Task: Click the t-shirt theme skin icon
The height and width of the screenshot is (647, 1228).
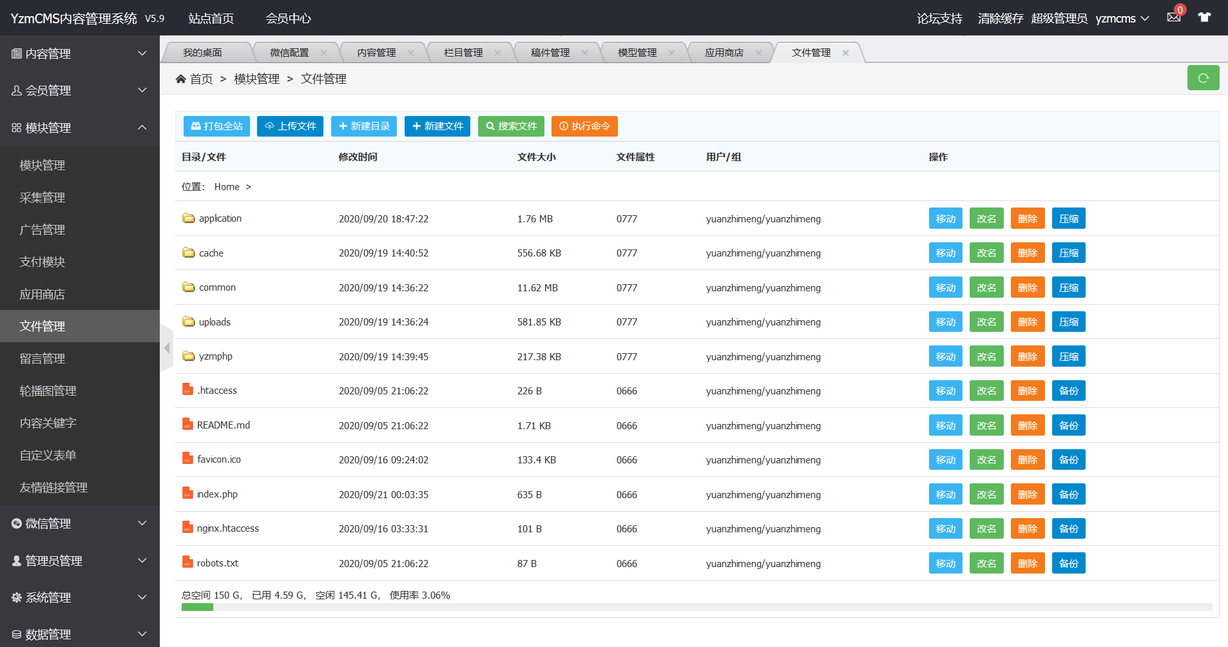Action: 1204,17
